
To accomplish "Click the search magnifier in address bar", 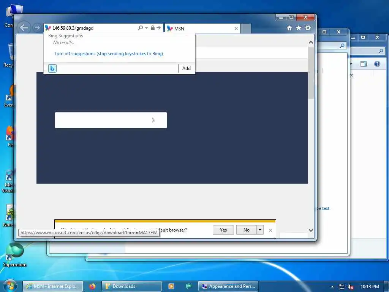I will point(141,28).
